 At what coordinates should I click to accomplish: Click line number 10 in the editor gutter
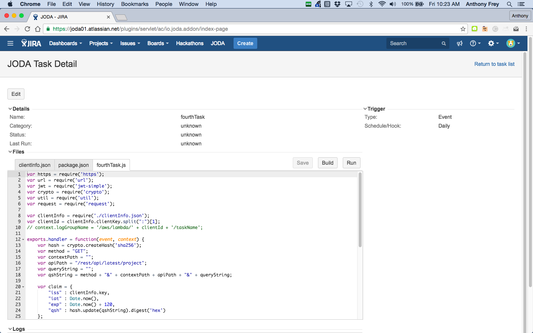[18, 228]
